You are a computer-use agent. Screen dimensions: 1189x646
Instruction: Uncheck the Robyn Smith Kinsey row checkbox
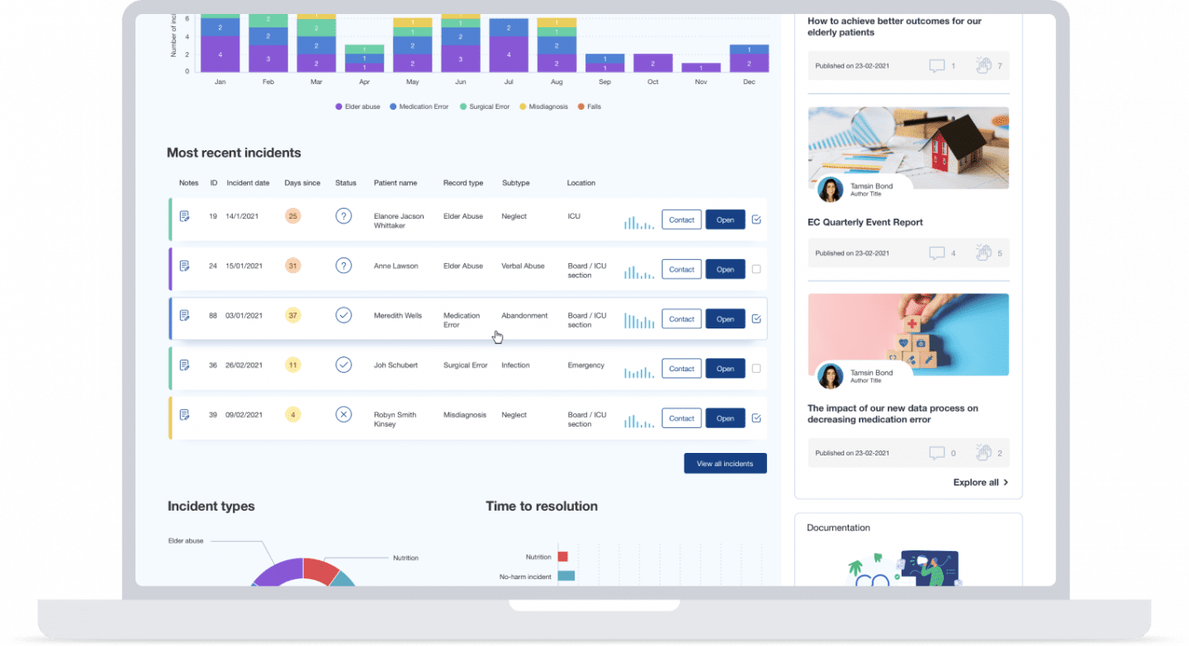756,417
